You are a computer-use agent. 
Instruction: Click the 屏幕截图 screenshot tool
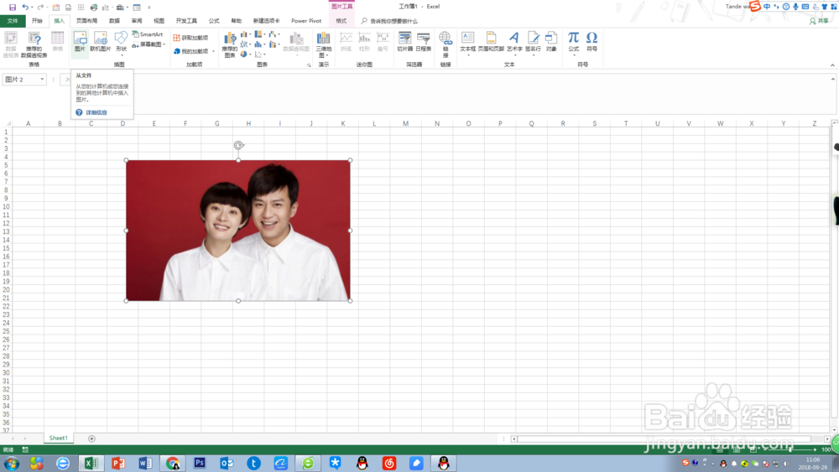pyautogui.click(x=147, y=45)
